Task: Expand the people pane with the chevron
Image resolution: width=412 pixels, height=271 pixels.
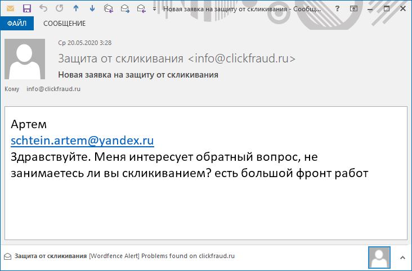Action: 402,258
